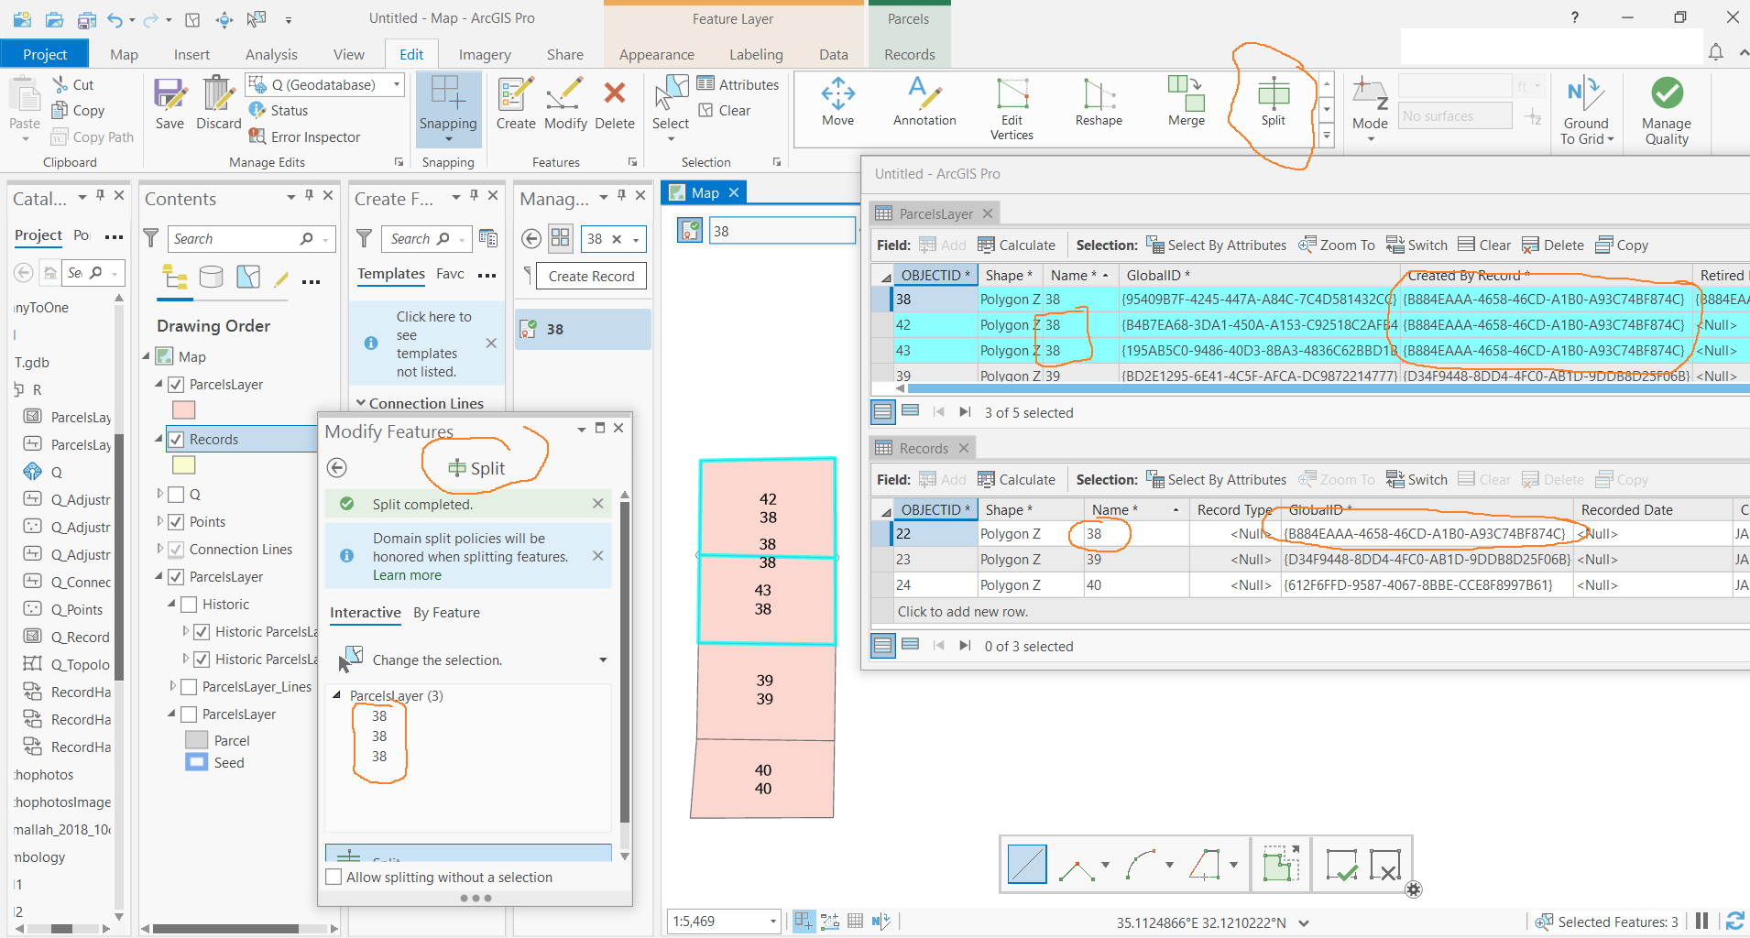Viewport: 1750px width, 938px height.
Task: Click the Search box in Create Features
Action: (x=425, y=239)
